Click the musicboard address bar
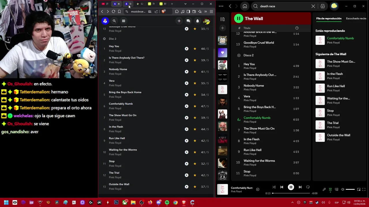The width and height of the screenshot is (369, 207). pyautogui.click(x=138, y=11)
